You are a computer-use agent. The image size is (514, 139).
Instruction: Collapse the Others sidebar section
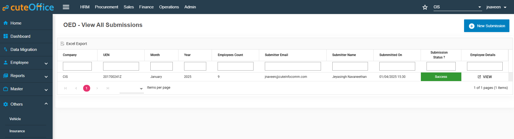click(x=46, y=104)
